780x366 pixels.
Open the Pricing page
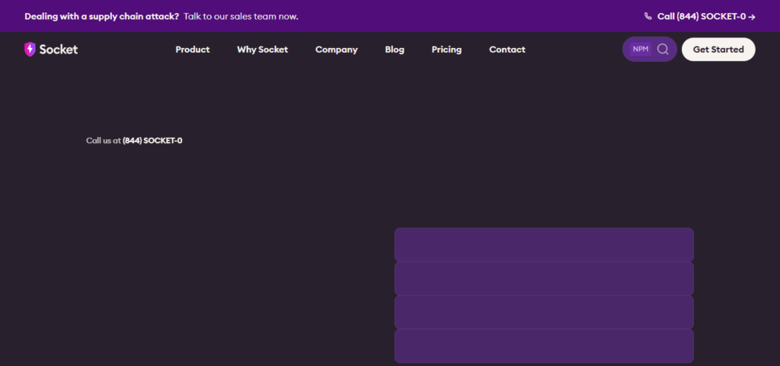(446, 49)
